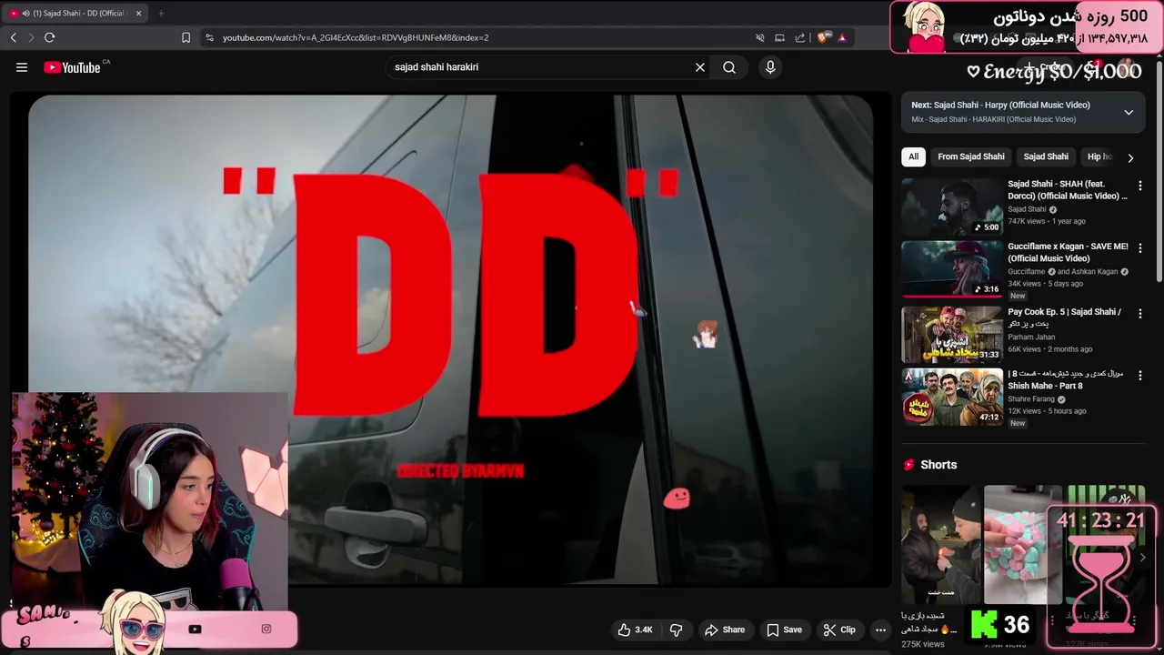Share the page from address bar icon
Screen dimensions: 1164x655
click(800, 37)
